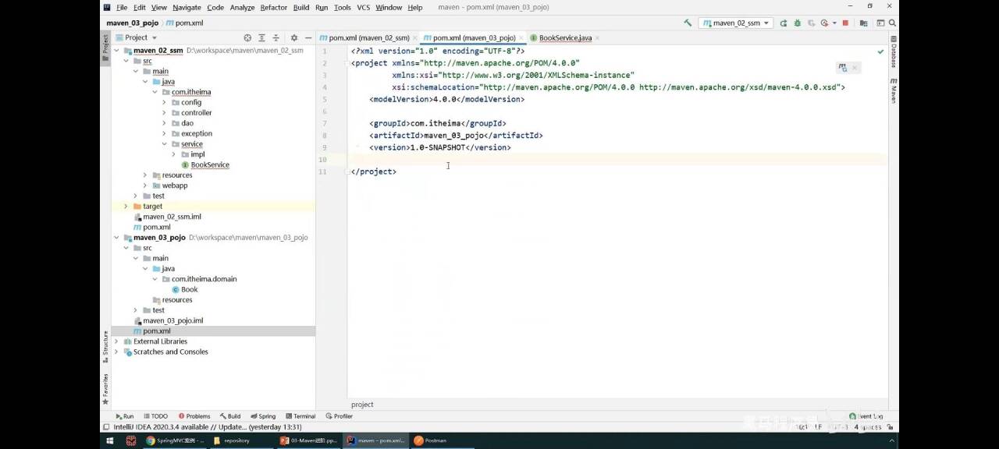Click the Run with Coverage icon
The width and height of the screenshot is (999, 449).
coord(811,23)
